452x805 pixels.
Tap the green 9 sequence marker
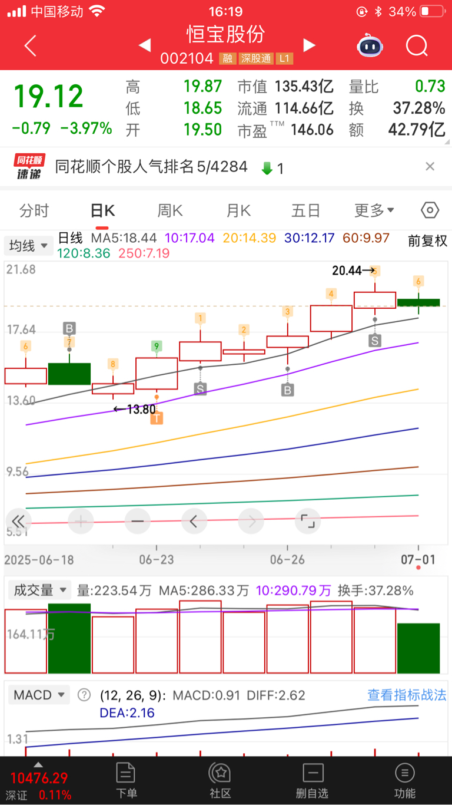point(156,347)
